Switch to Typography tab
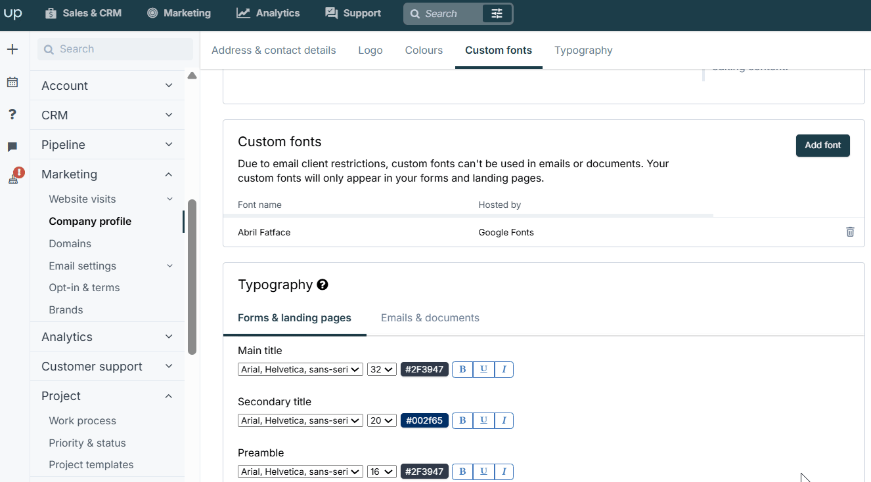 pyautogui.click(x=583, y=50)
